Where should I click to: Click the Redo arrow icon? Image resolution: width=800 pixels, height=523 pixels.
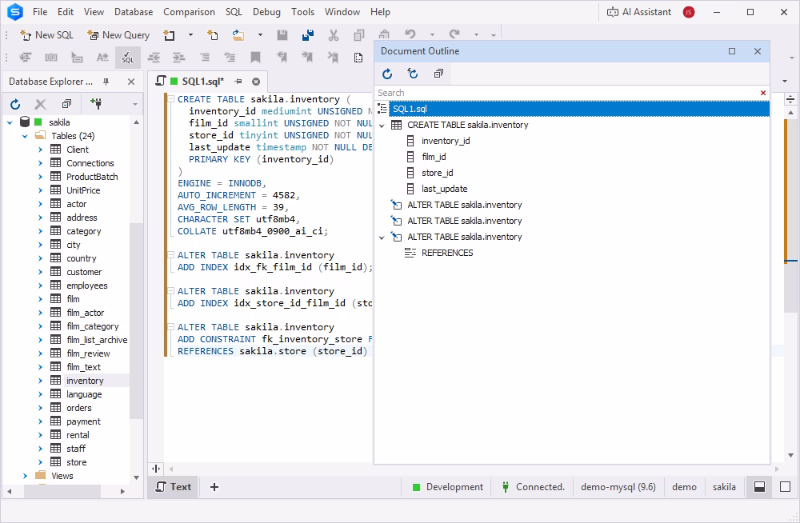[454, 34]
